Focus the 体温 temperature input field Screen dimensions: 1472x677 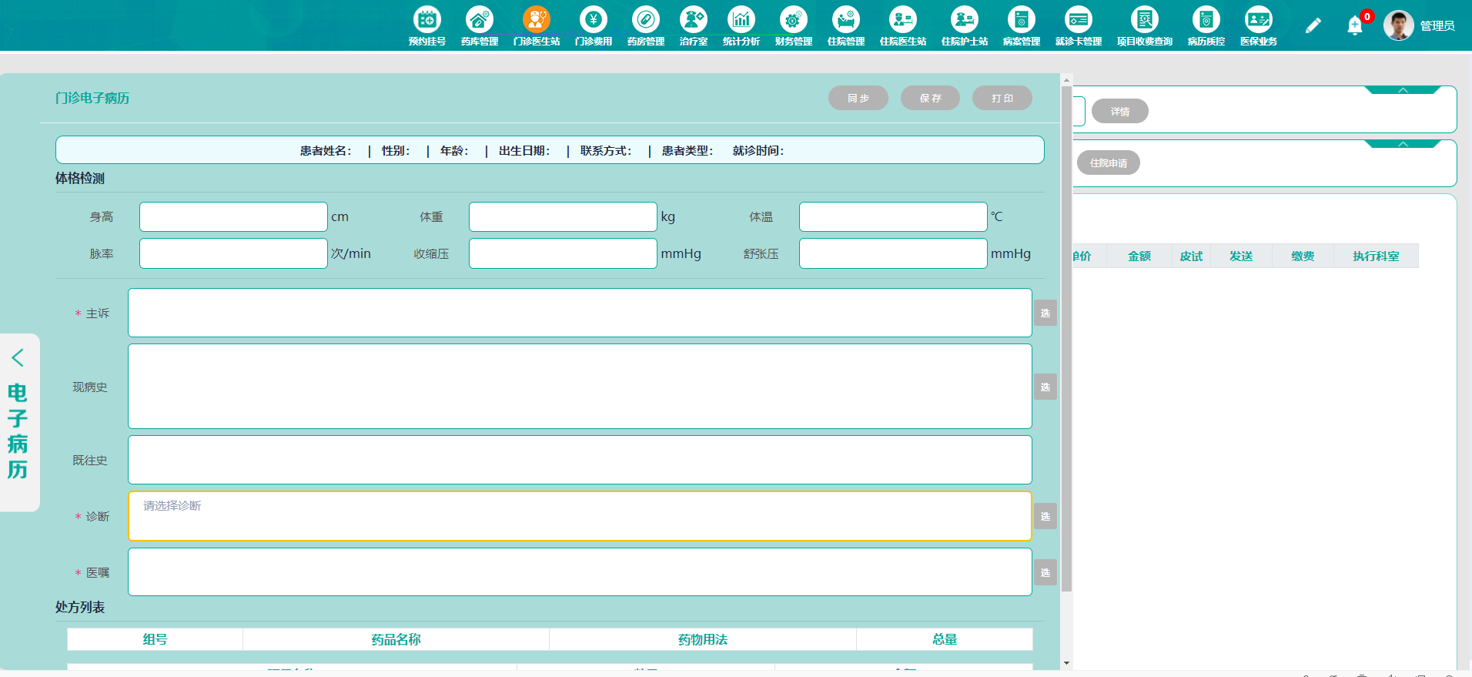click(x=893, y=216)
